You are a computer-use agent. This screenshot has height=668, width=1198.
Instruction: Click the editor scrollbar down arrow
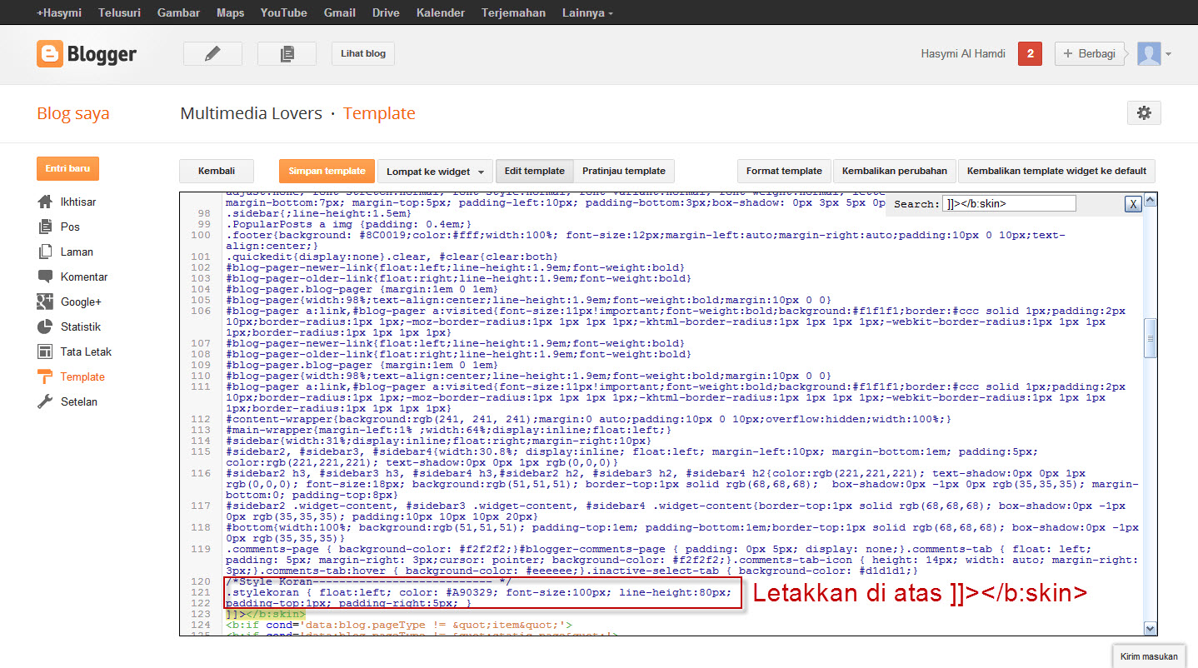click(x=1151, y=629)
